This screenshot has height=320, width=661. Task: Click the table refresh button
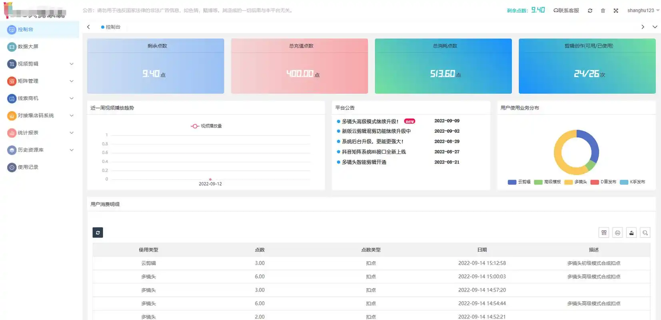click(x=98, y=233)
